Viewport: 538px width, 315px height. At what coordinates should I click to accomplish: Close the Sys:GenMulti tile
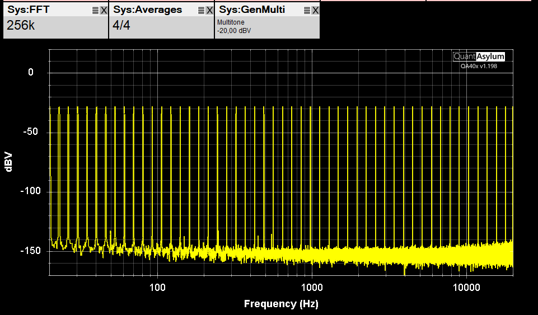[x=315, y=11]
